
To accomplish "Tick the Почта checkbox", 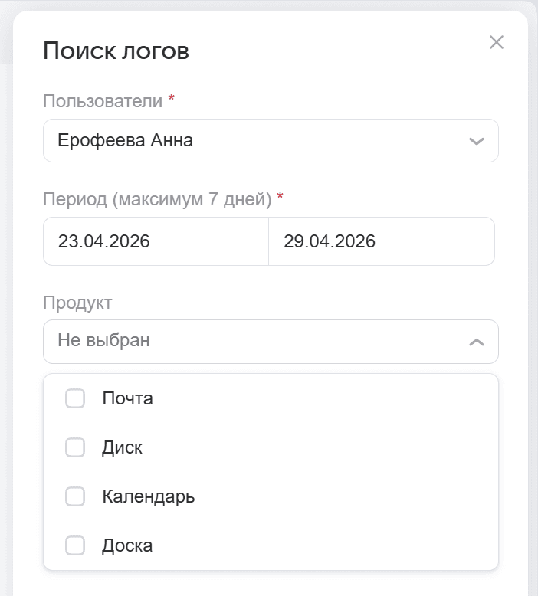I will 75,398.
